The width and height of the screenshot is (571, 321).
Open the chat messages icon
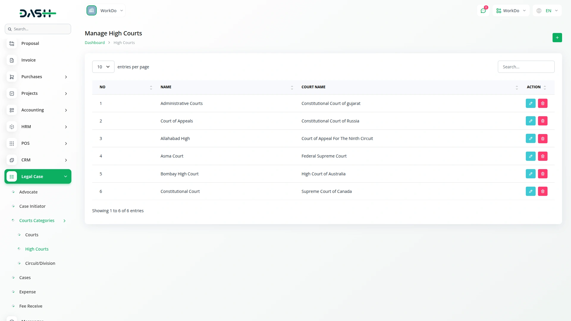click(483, 11)
